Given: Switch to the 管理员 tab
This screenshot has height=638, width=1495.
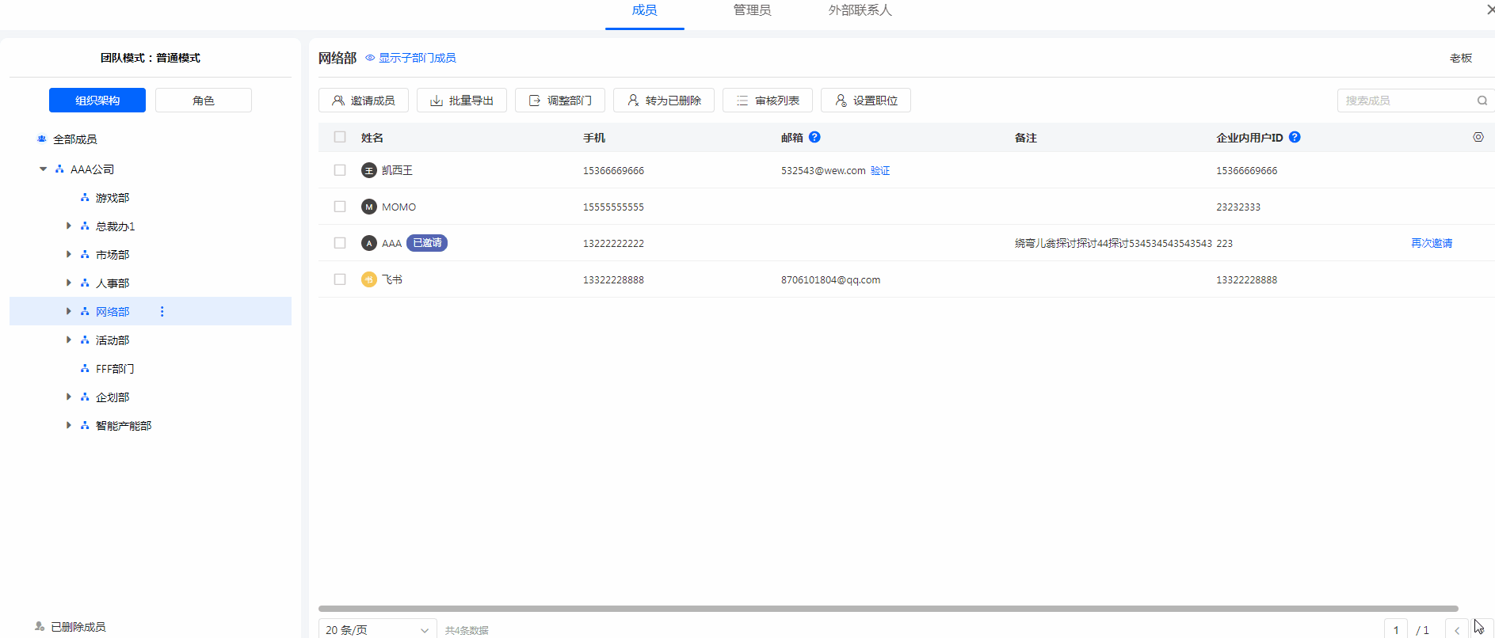Looking at the screenshot, I should click(x=751, y=10).
